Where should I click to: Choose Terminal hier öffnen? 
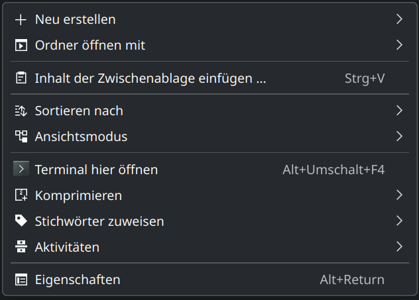coord(96,170)
